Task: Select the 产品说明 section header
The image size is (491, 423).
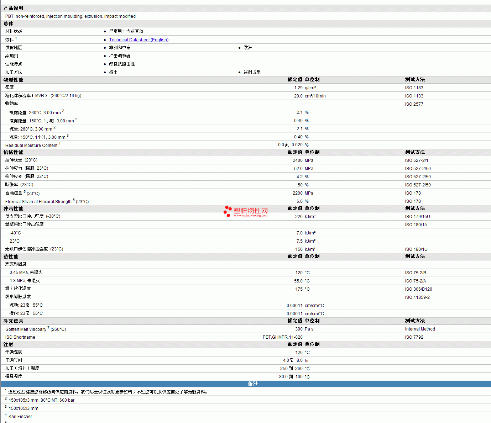Action: [13, 8]
